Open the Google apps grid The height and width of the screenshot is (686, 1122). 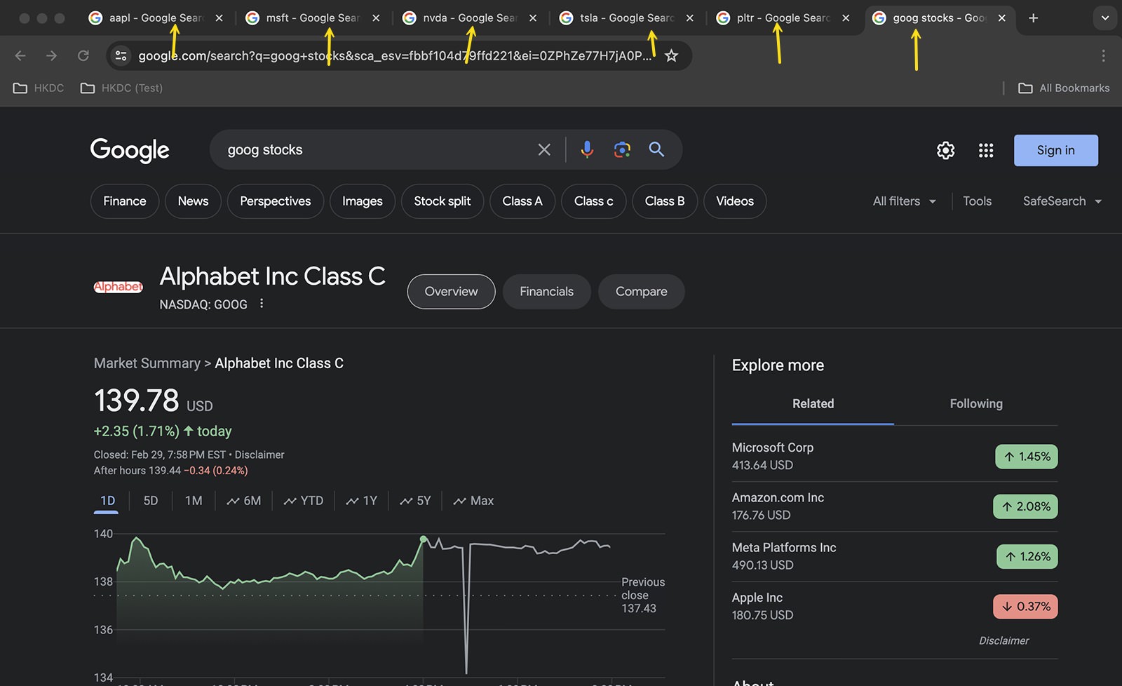coord(986,150)
